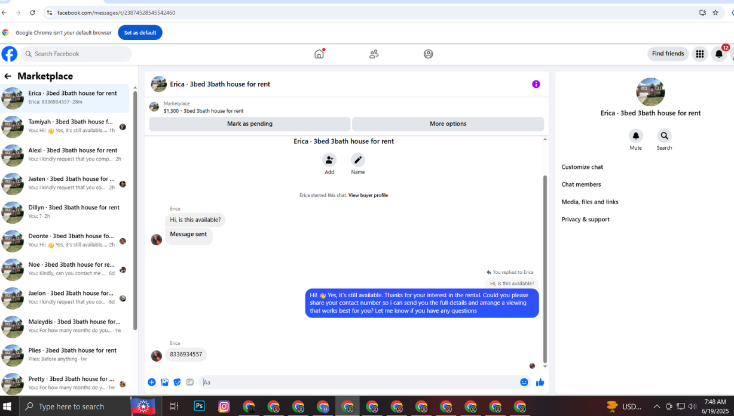Open the notifications bell with badge 12
Image resolution: width=734 pixels, height=416 pixels.
[x=719, y=54]
